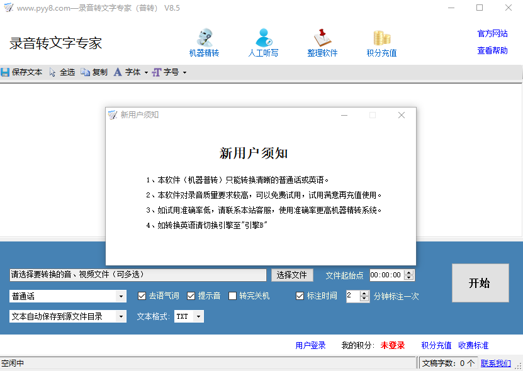Toggle the 提示音 checkbox

point(191,296)
